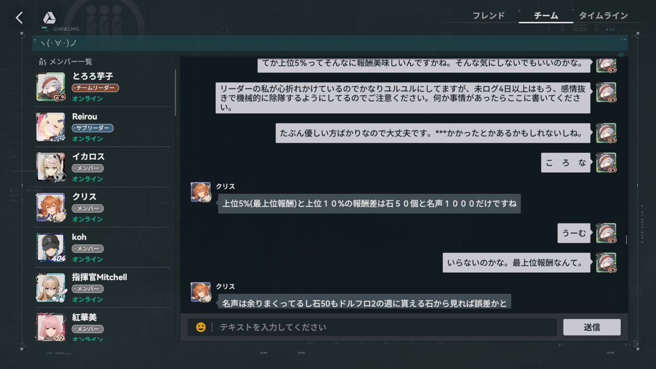The width and height of the screenshot is (656, 369).
Task: Click the chat window scrollbar handle
Action: [x=626, y=239]
